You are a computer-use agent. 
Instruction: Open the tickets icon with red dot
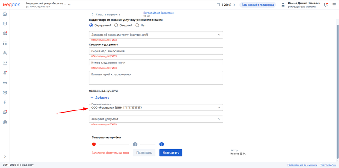pos(5,33)
